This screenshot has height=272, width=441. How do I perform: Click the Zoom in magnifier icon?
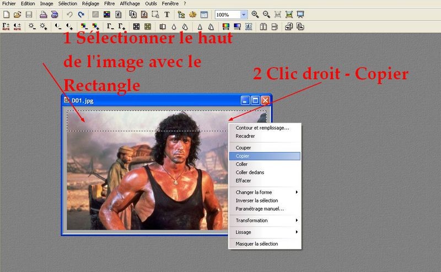click(x=255, y=14)
